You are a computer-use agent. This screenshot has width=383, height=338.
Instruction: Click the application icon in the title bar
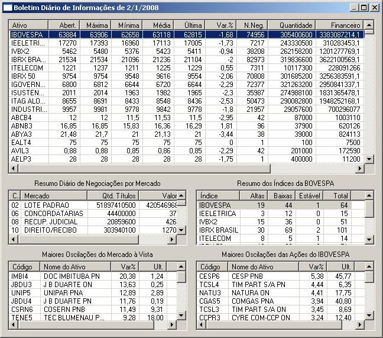coord(7,7)
